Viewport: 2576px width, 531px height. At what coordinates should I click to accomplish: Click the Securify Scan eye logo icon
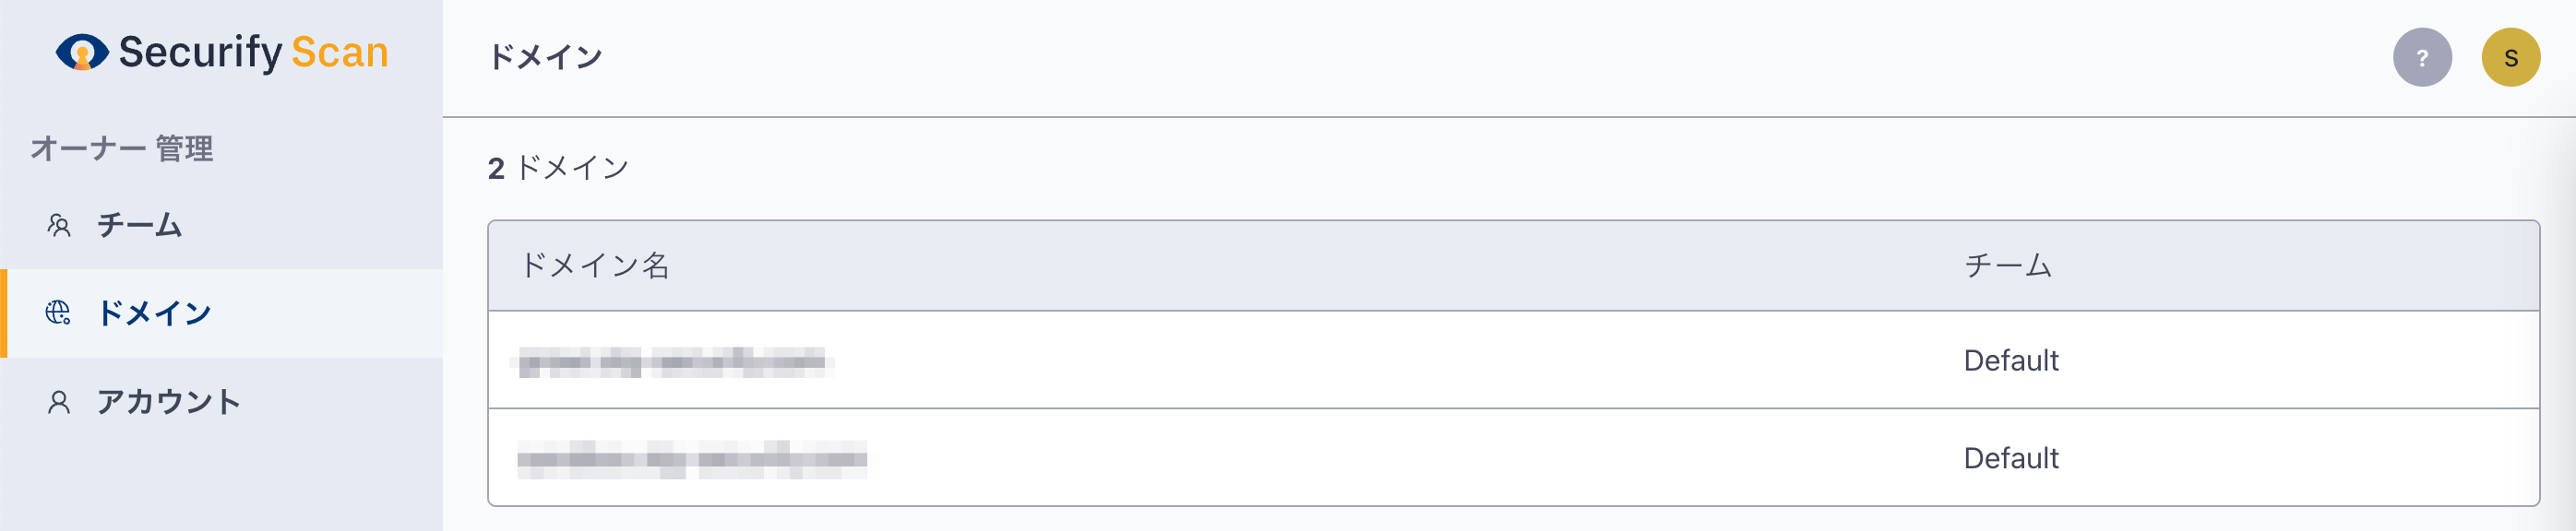click(x=82, y=52)
